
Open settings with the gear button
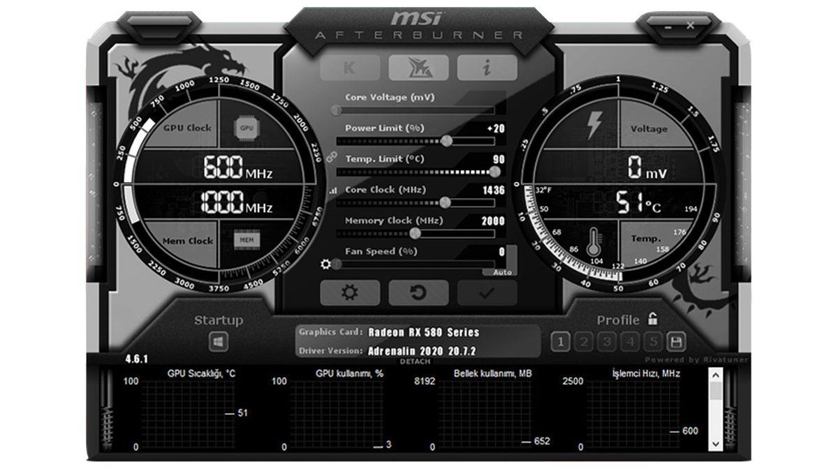pos(350,292)
